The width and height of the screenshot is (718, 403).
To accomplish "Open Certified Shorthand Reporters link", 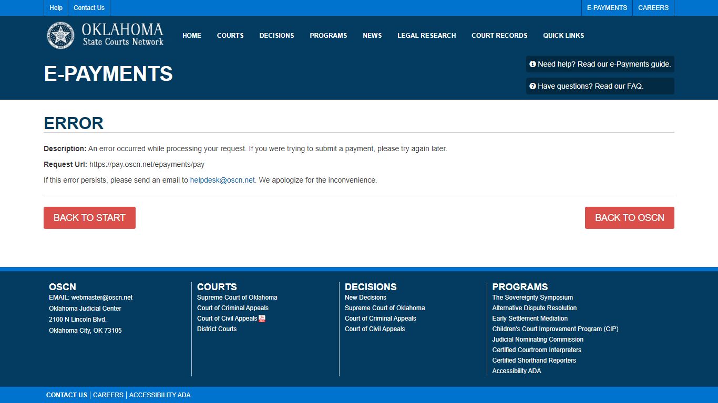I will 534,360.
